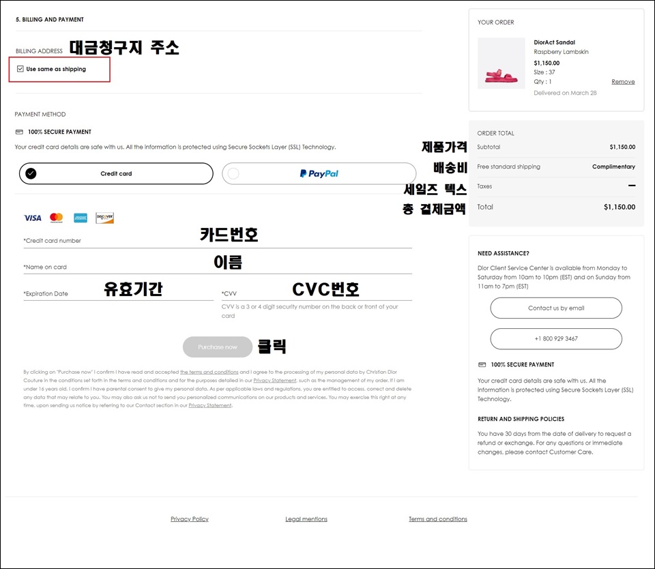Click the Visa card logo

click(x=33, y=218)
